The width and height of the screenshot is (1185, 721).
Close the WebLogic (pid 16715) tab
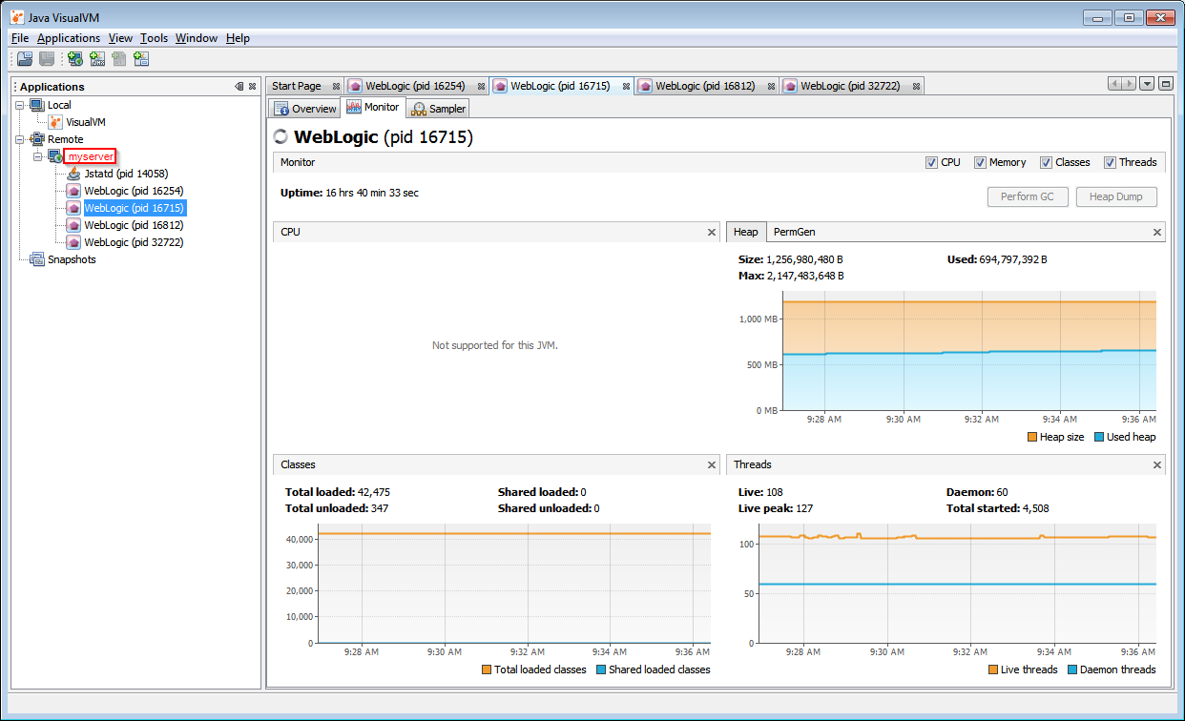pos(626,86)
